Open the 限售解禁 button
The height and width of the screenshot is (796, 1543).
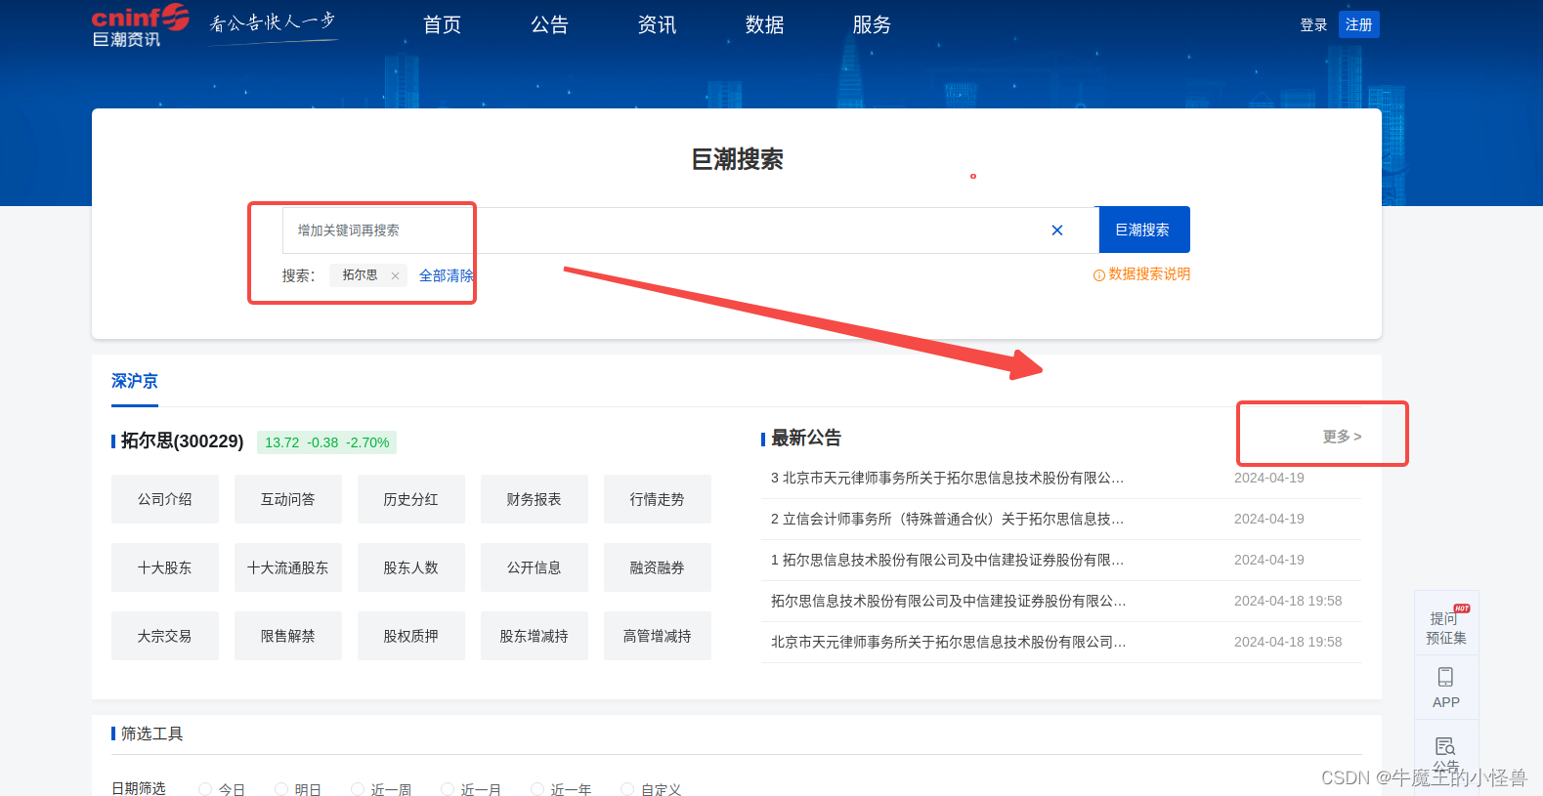288,636
